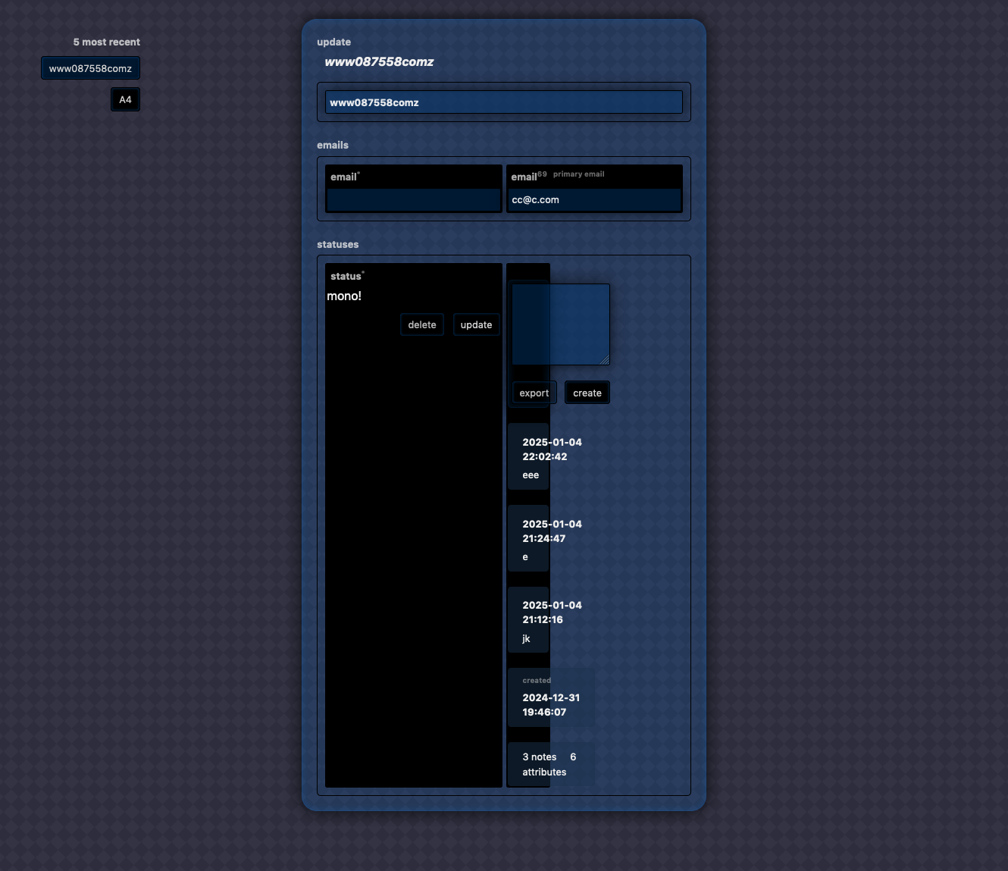Click the note textarea
1008x871 pixels.
tap(561, 324)
